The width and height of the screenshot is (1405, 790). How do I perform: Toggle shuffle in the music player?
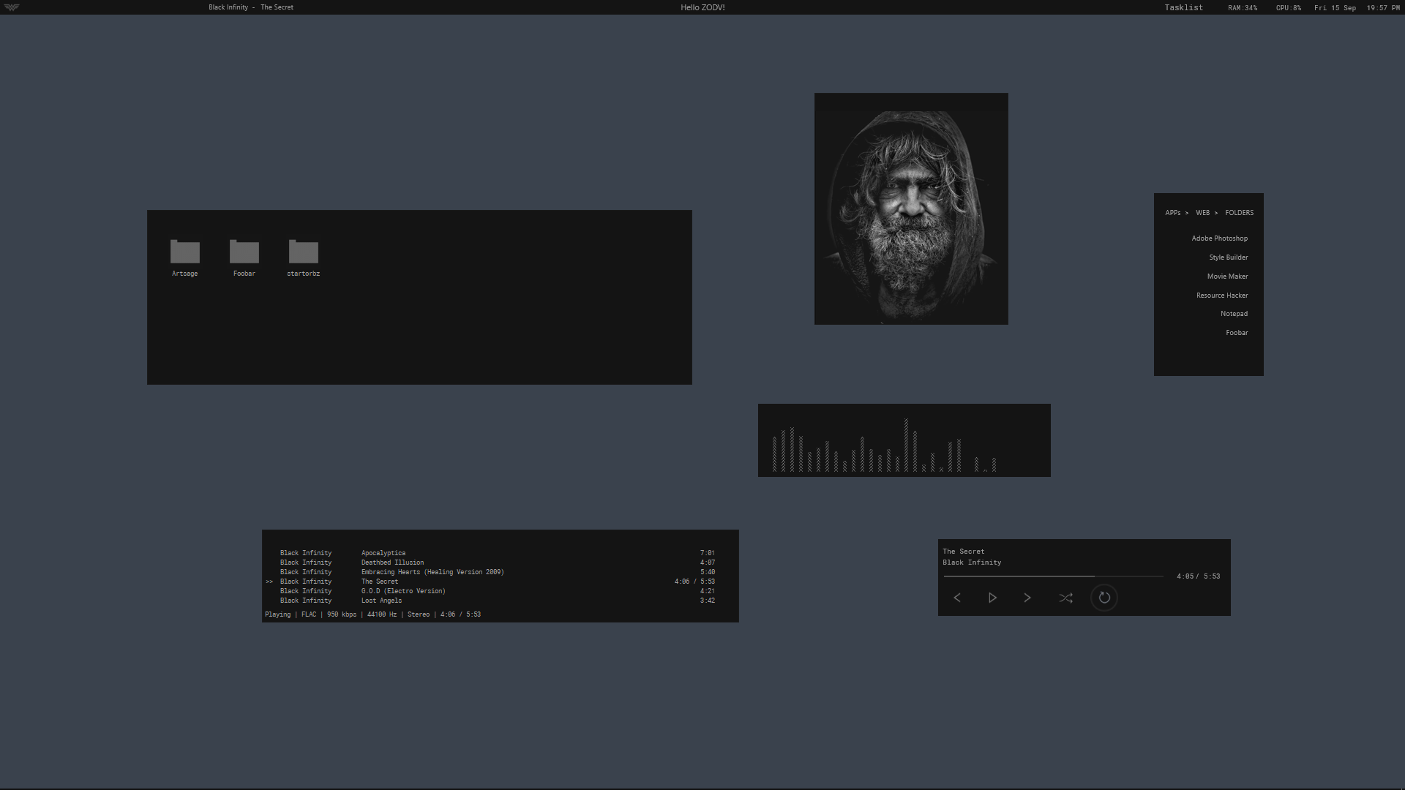[1066, 598]
